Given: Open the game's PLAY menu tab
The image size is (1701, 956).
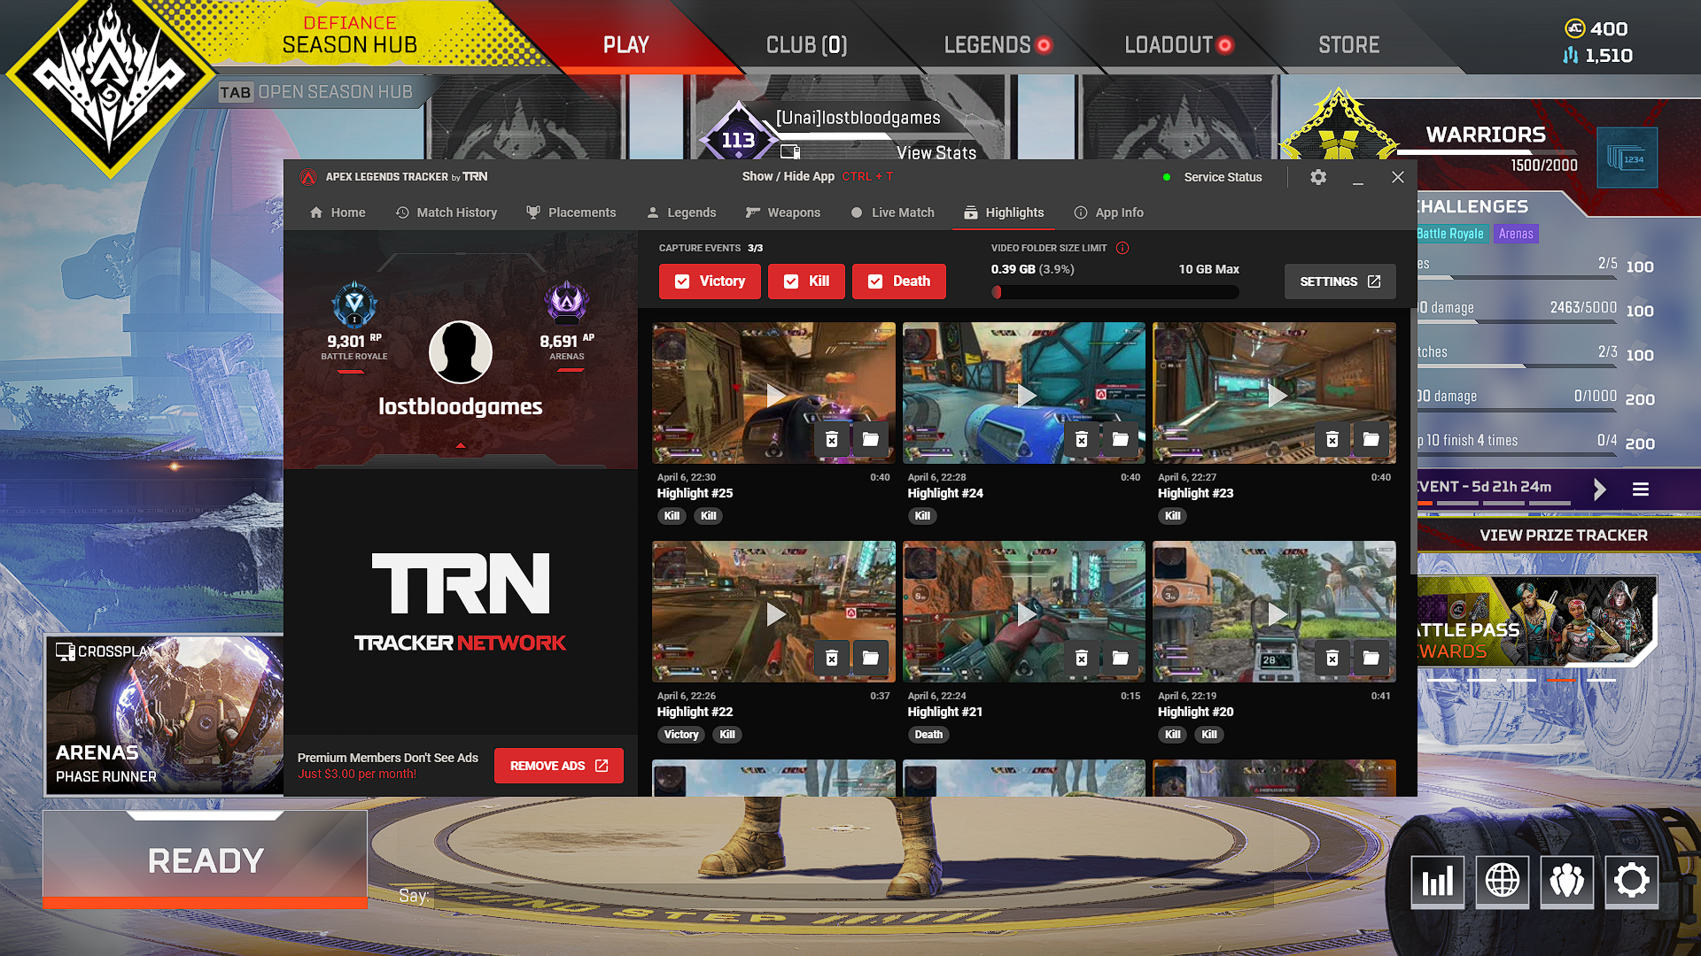Looking at the screenshot, I should coord(626,45).
